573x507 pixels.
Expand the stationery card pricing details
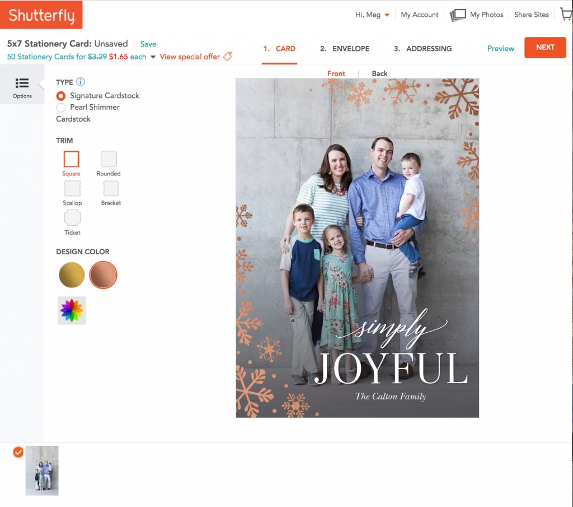click(x=153, y=57)
